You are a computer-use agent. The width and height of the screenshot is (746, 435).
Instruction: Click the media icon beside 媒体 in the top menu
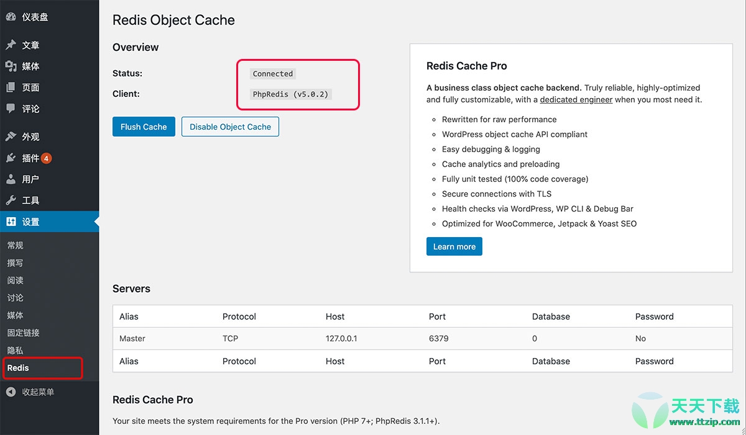pyautogui.click(x=11, y=66)
